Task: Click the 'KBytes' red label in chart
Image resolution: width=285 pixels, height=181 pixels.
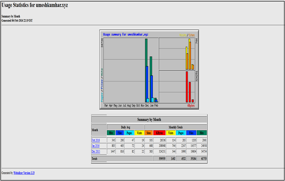Action: (191, 106)
